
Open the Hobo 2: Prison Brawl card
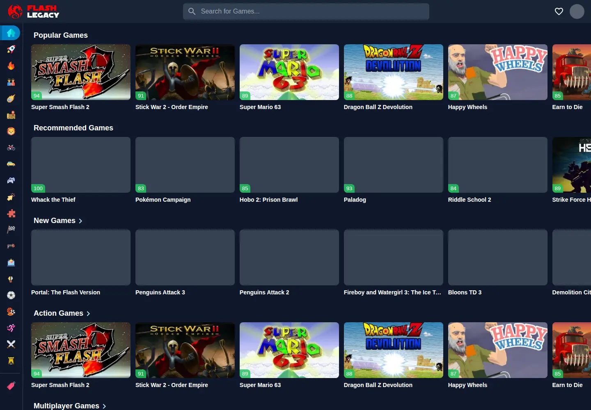pyautogui.click(x=289, y=165)
